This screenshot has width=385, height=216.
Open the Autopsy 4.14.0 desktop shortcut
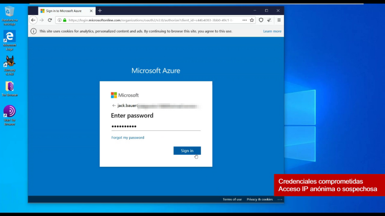pyautogui.click(x=9, y=65)
